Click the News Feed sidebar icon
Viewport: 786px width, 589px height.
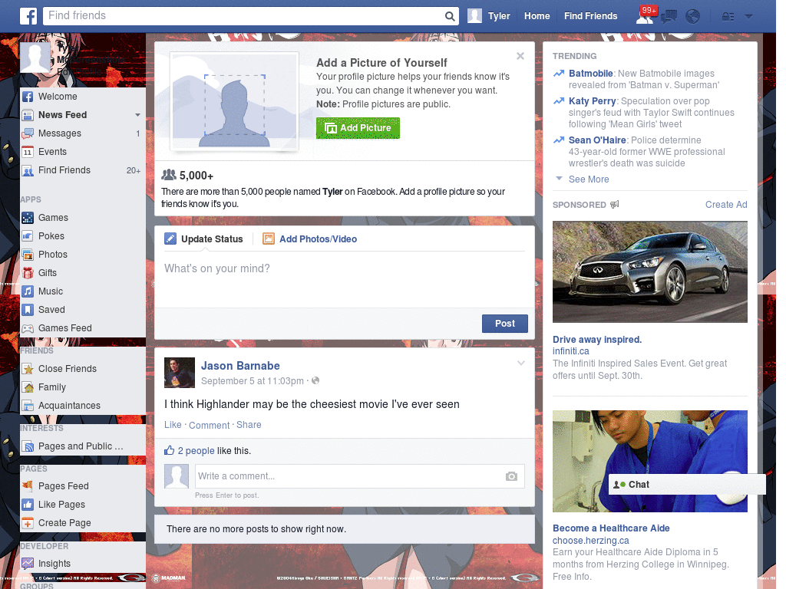pos(28,115)
